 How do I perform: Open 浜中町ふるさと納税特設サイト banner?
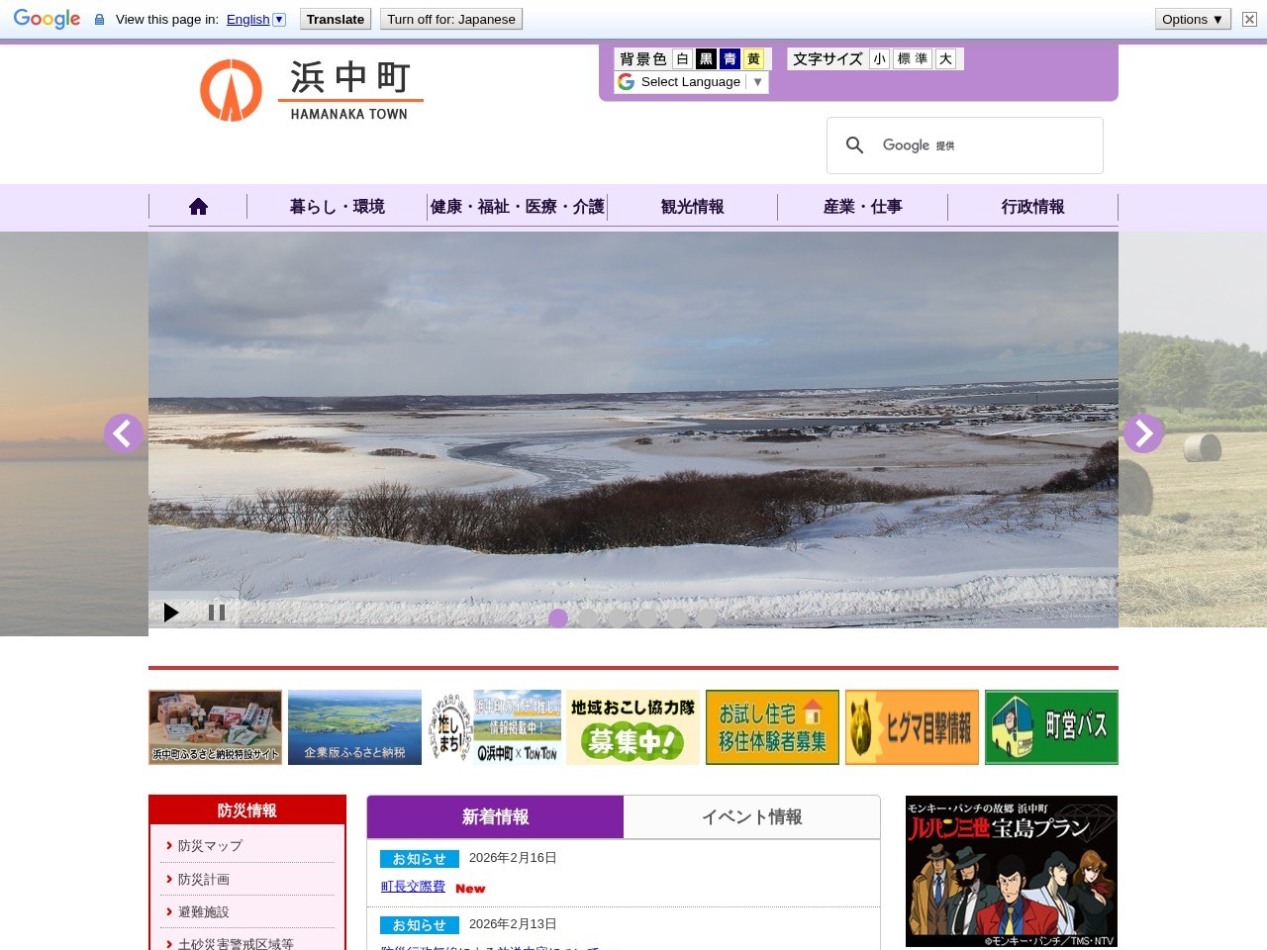(216, 727)
